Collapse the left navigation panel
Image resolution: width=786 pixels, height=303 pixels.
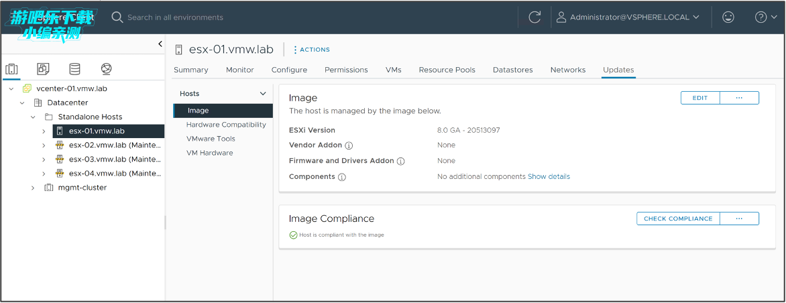click(x=160, y=44)
